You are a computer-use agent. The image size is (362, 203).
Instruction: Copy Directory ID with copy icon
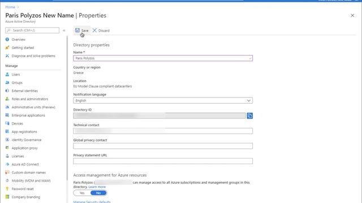(249, 116)
